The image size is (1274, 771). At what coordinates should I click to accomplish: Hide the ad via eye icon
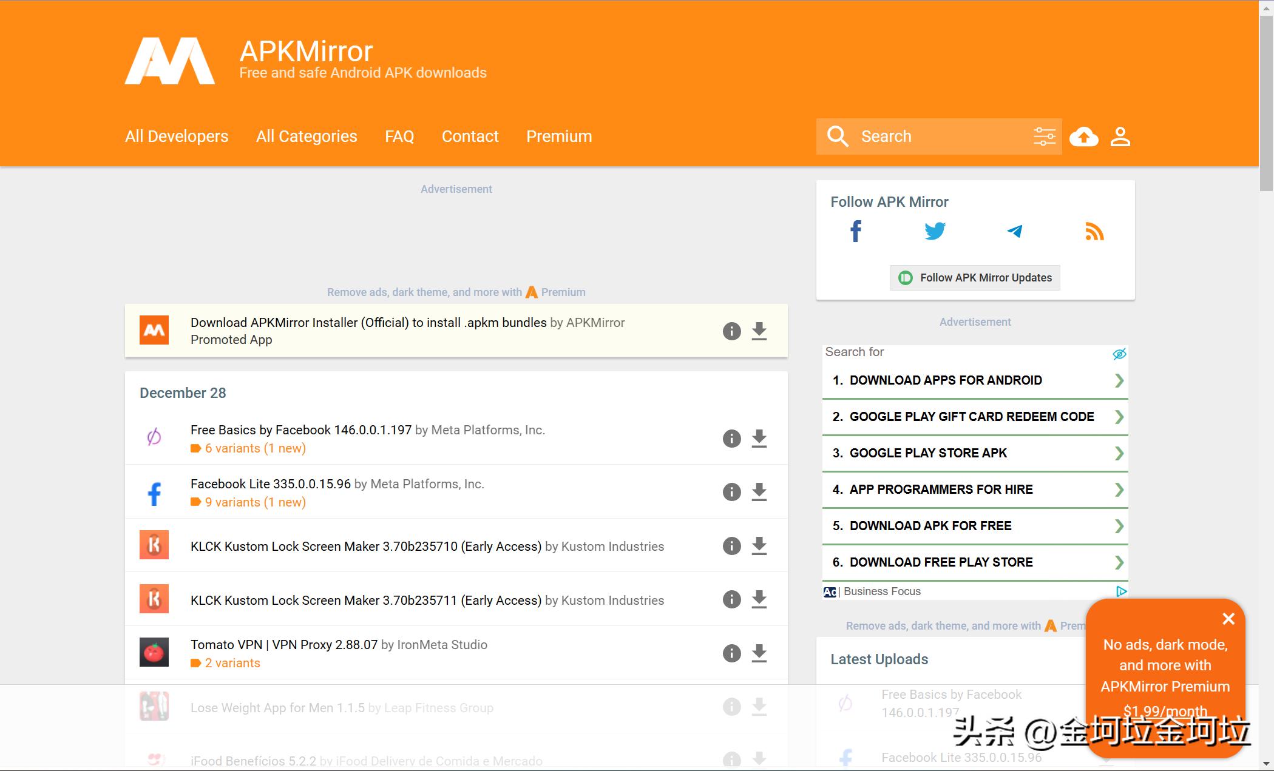[1119, 354]
